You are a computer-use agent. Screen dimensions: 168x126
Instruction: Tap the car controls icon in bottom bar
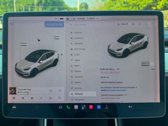coord(14,107)
